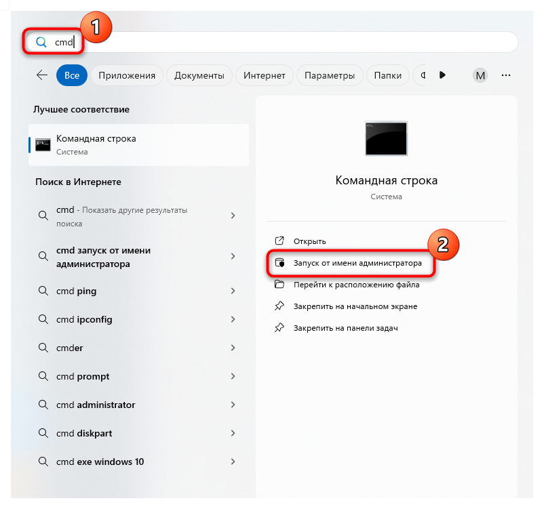Click the Командная строка title in details pane
The width and height of the screenshot is (544, 509).
386,180
